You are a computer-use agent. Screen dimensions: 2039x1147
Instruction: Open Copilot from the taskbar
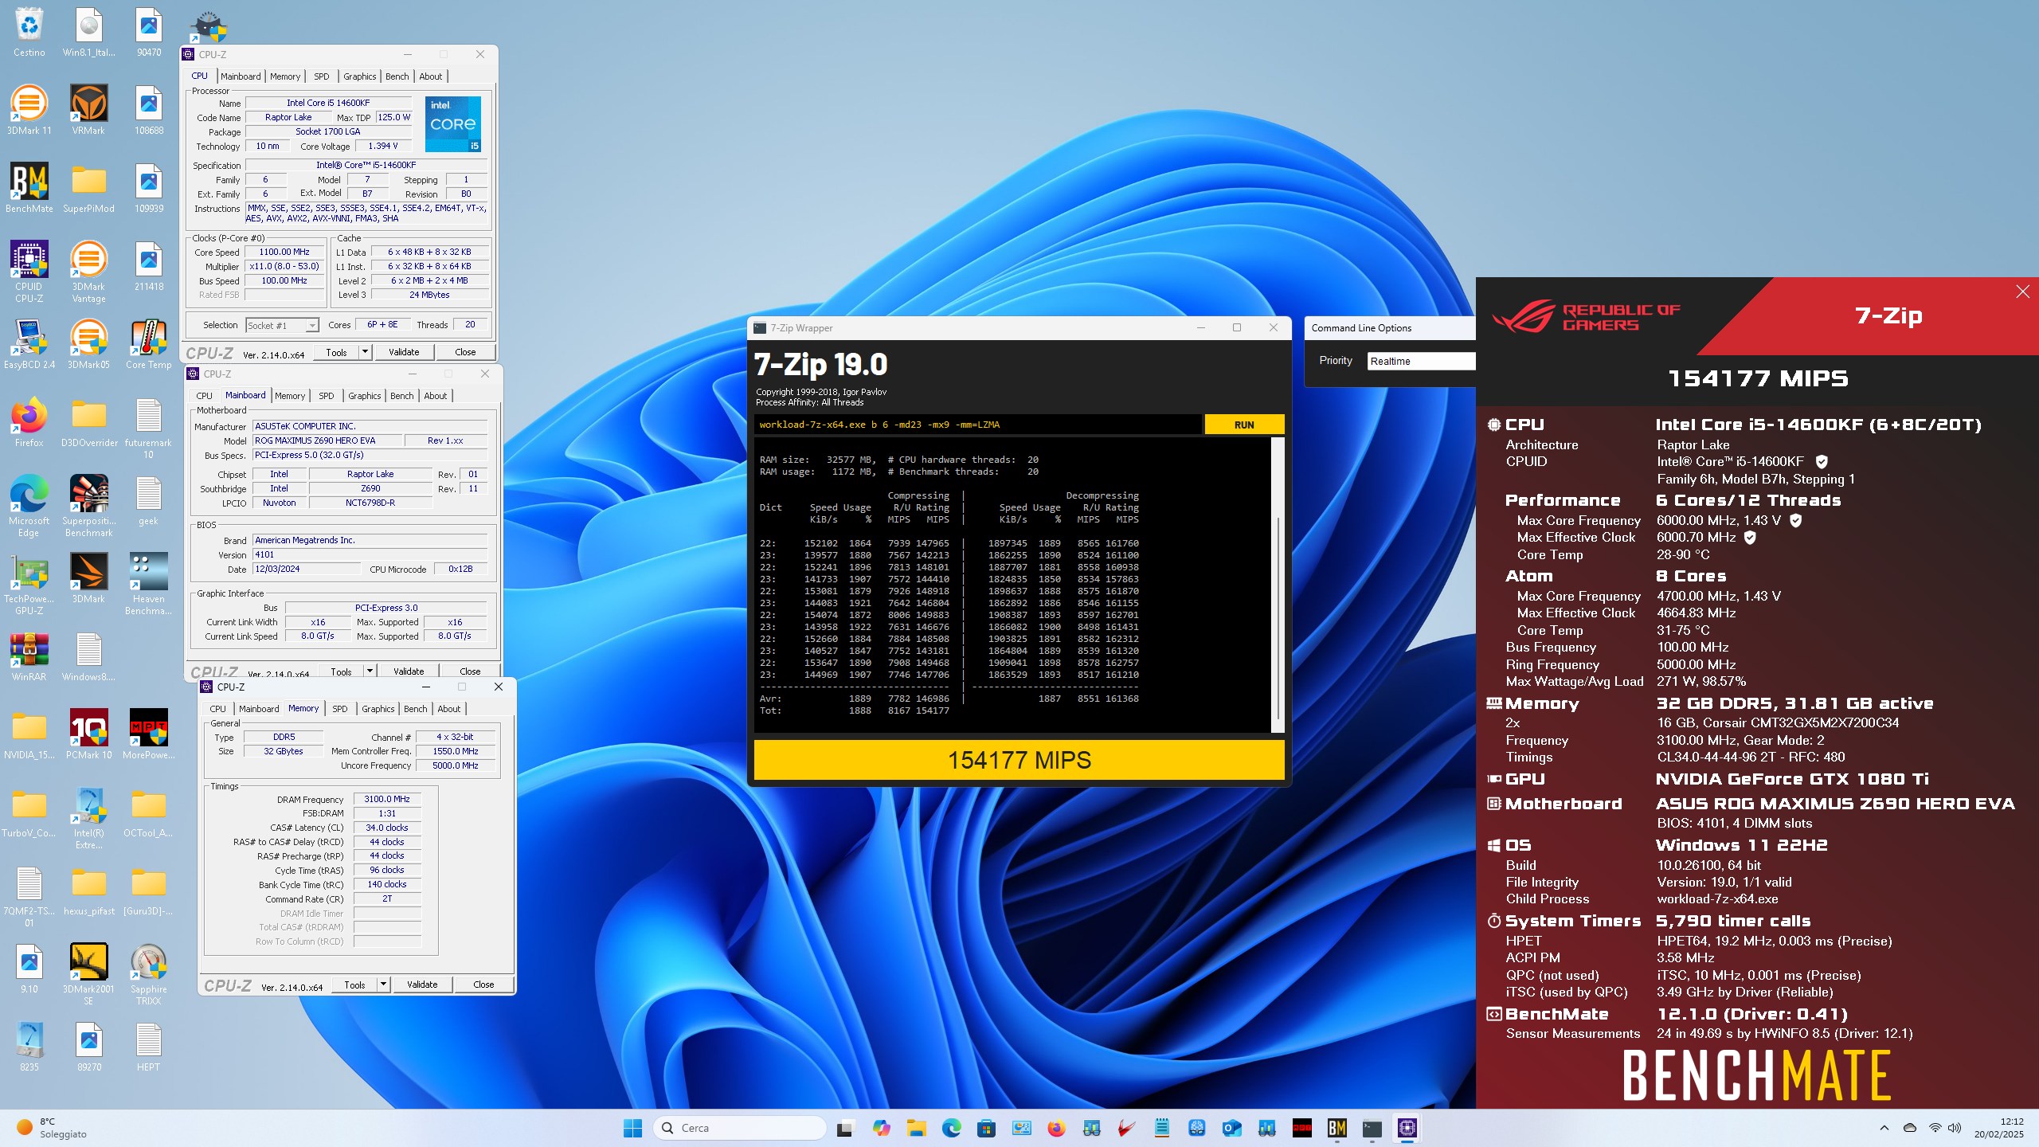tap(881, 1128)
